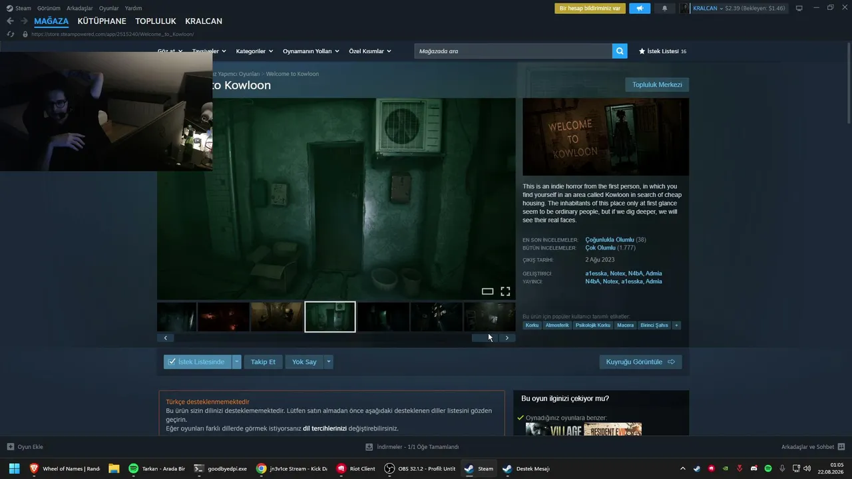Image resolution: width=852 pixels, height=479 pixels.
Task: Click the star icon beside İstek Listesi
Action: (642, 51)
